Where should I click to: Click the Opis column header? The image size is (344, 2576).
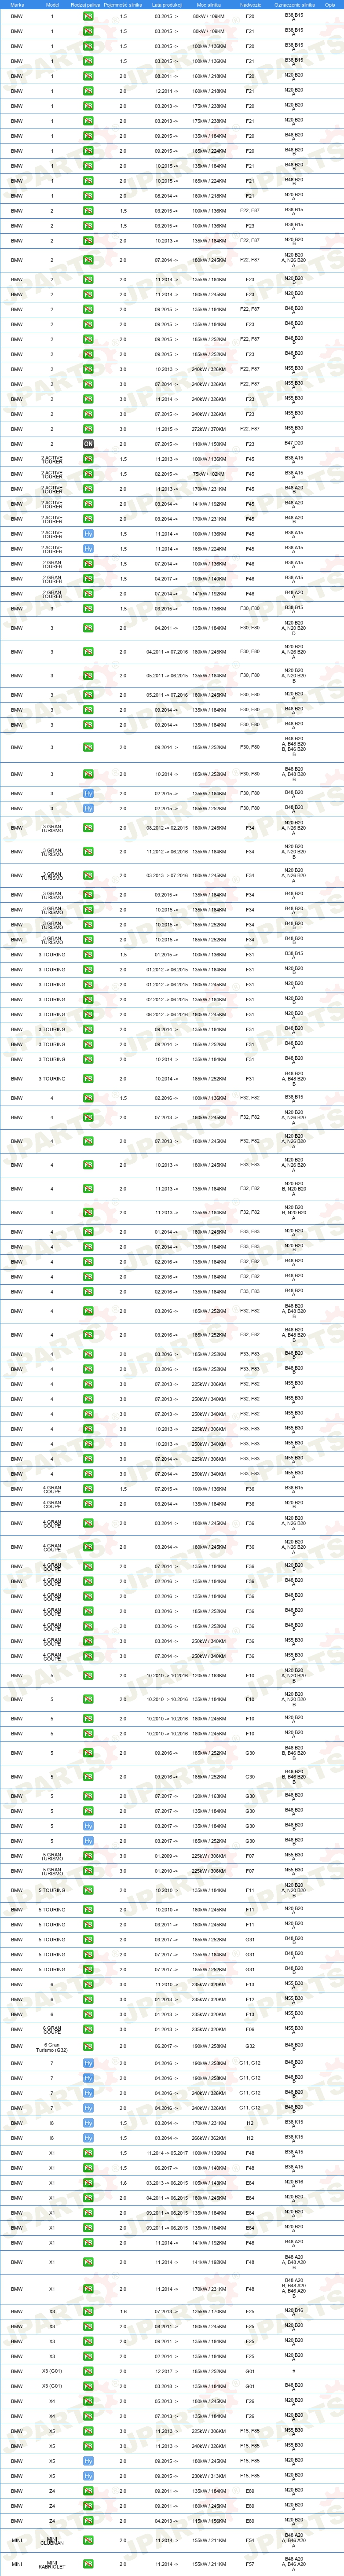[329, 5]
